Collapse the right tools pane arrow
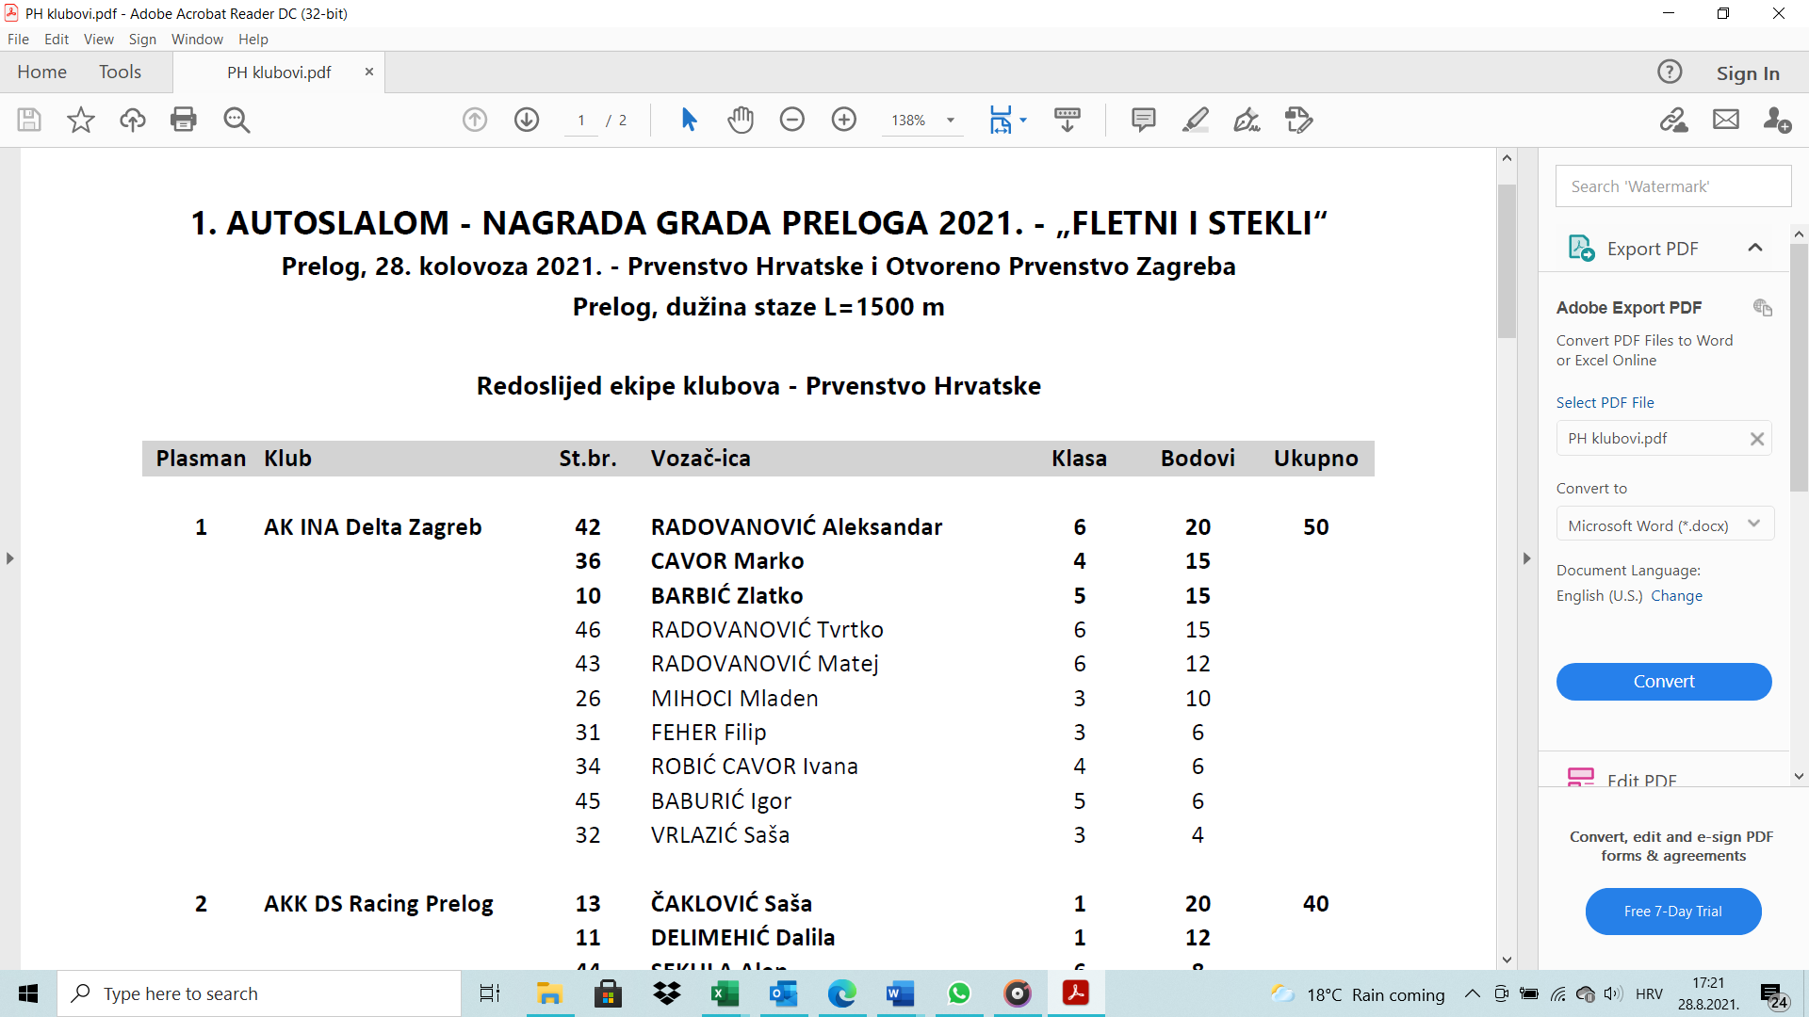Screen dimensions: 1809x1017 1527,558
